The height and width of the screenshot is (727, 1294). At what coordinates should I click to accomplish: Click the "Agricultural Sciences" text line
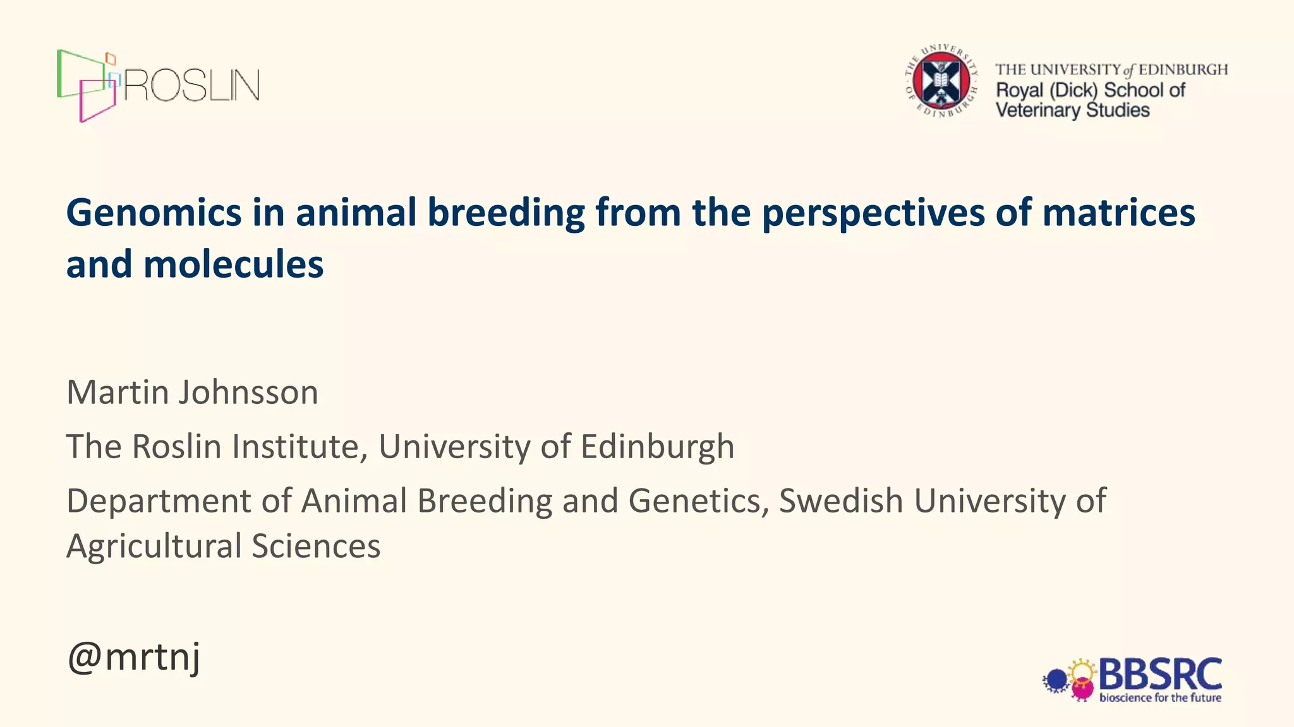point(223,546)
